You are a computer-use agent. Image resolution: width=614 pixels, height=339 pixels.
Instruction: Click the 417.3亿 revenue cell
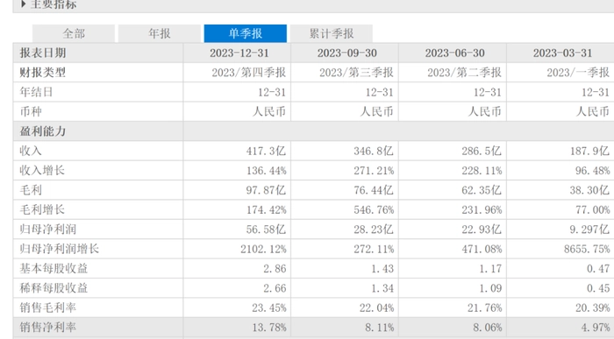[x=266, y=151]
